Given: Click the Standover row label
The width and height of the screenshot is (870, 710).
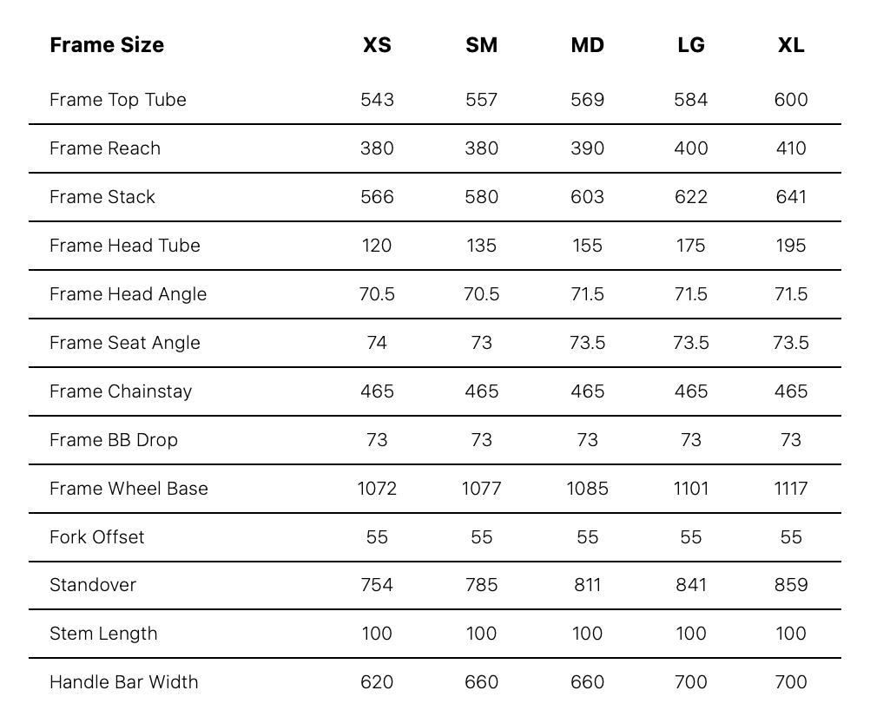Looking at the screenshot, I should [x=93, y=585].
